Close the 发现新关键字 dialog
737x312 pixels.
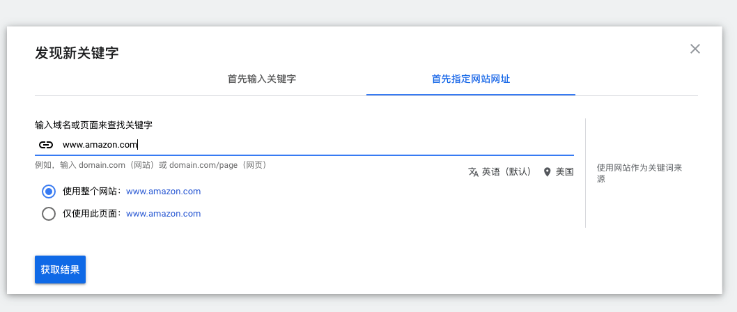coord(695,48)
